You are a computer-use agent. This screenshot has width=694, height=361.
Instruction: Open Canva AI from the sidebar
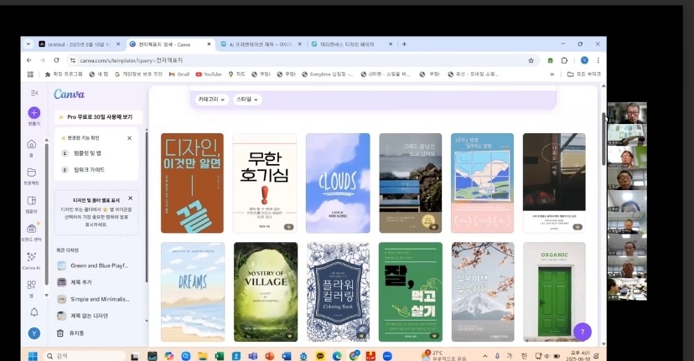[x=32, y=258]
